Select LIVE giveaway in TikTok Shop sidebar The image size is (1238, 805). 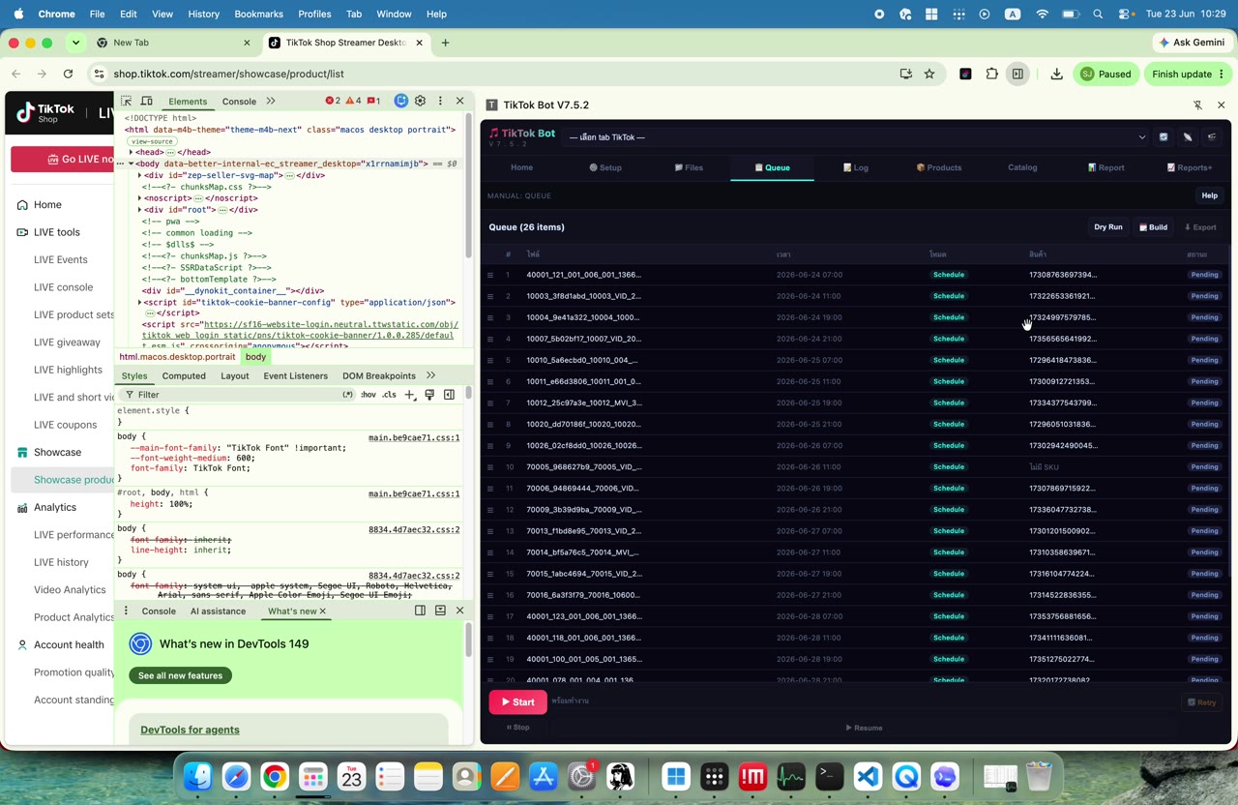point(67,342)
